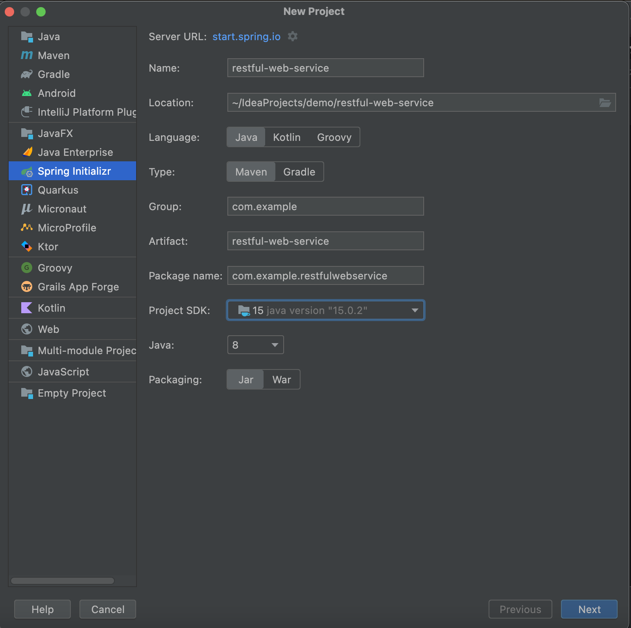Open the Java version dropdown
Viewport: 631px width, 628px height.
(256, 345)
